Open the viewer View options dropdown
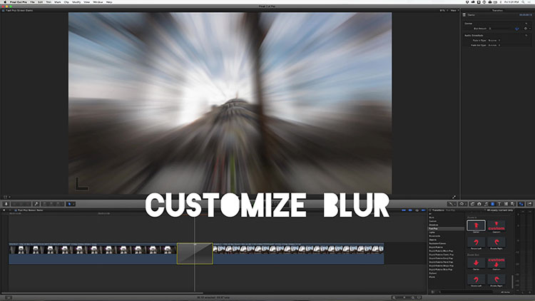 [x=454, y=11]
